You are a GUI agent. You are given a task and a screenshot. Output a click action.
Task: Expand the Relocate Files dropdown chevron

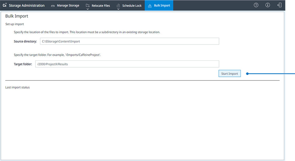pos(88,9)
